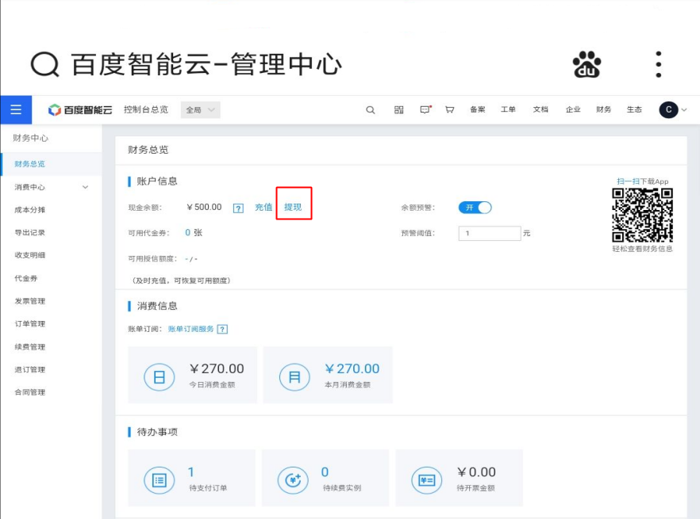Open 订单管理 in the sidebar

(x=29, y=324)
